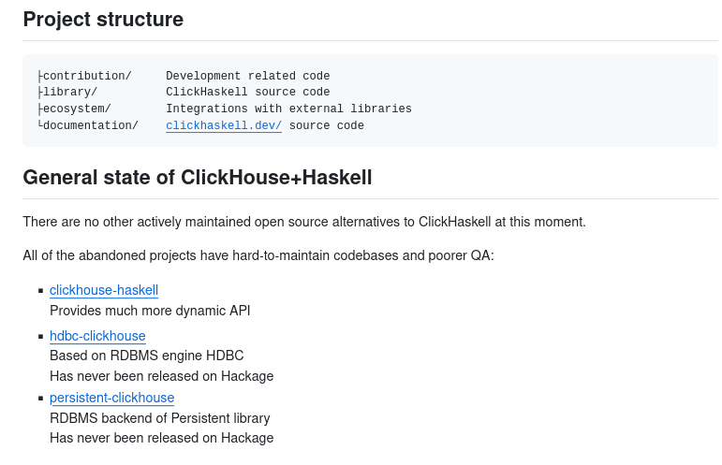Click "Development related code" description text
The height and width of the screenshot is (465, 722).
point(247,76)
